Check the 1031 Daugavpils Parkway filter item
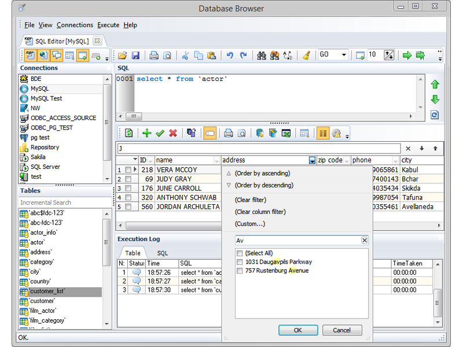The width and height of the screenshot is (463, 347). 240,261
